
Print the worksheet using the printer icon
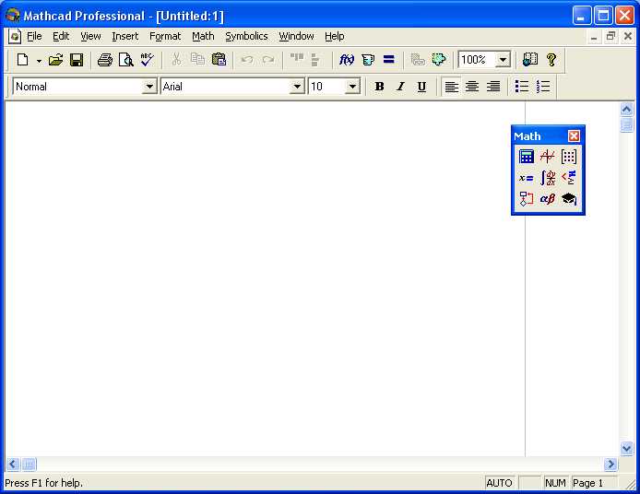(x=105, y=60)
